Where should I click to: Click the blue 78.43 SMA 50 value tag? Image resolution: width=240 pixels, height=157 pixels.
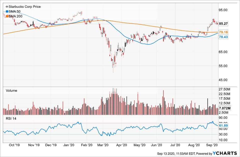point(223,37)
